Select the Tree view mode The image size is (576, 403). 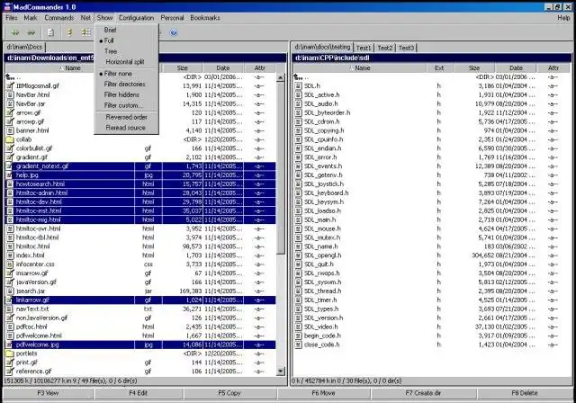tap(110, 51)
